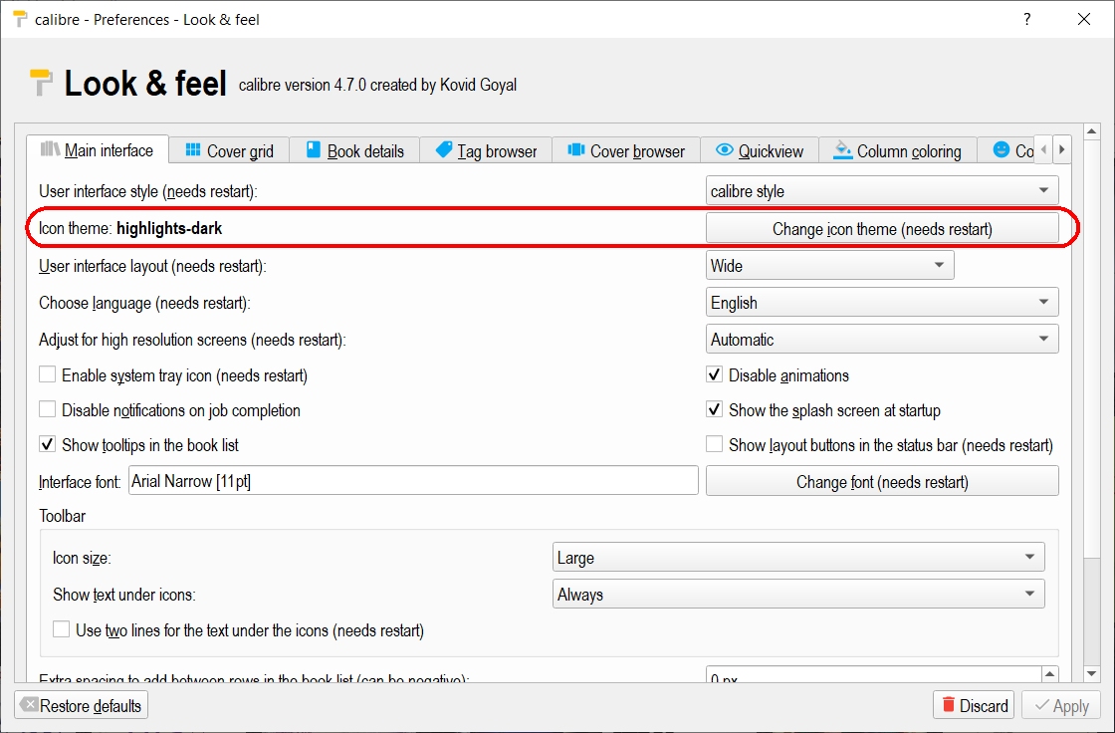Viewport: 1115px width, 733px height.
Task: Click the Restore defaults button
Action: tap(82, 706)
